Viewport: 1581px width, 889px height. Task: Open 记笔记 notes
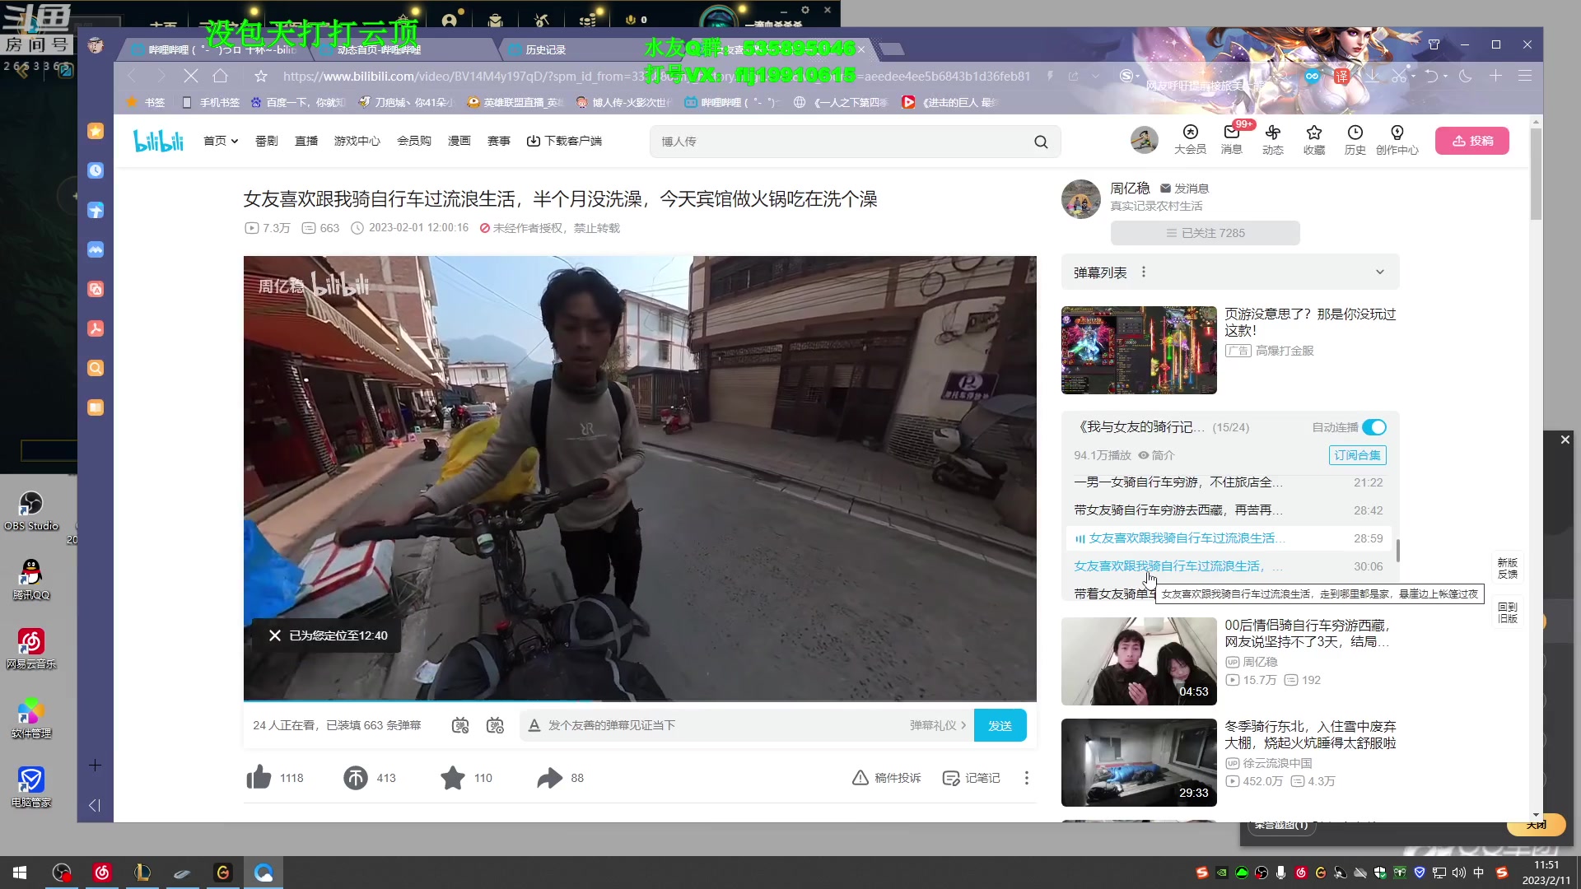pos(972,778)
